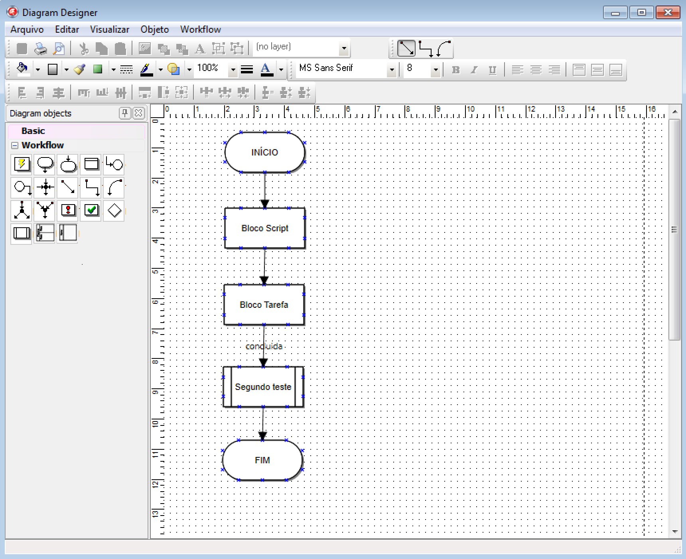The height and width of the screenshot is (559, 686).
Task: Collapse the Workflow section
Action: pyautogui.click(x=15, y=146)
